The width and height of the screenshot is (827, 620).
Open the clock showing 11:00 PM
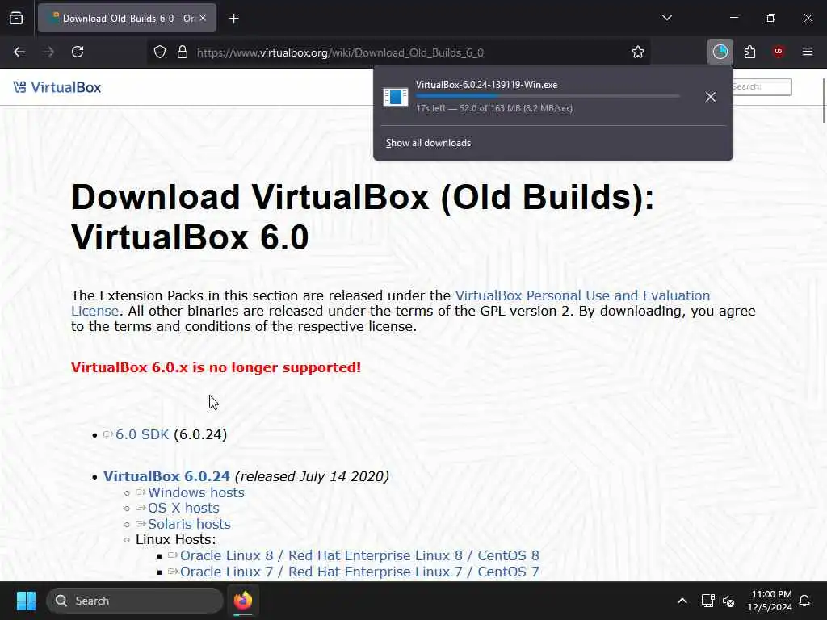[770, 601]
